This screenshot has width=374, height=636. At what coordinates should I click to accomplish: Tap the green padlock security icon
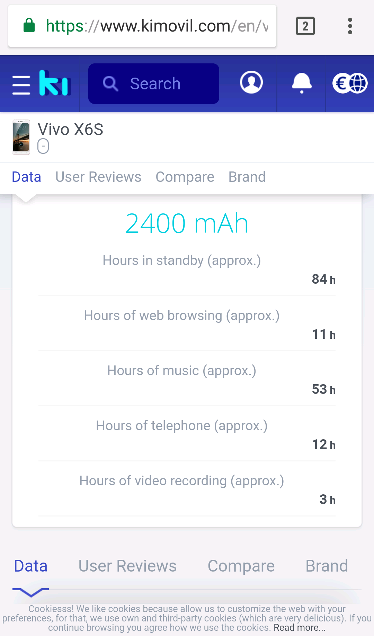point(29,26)
